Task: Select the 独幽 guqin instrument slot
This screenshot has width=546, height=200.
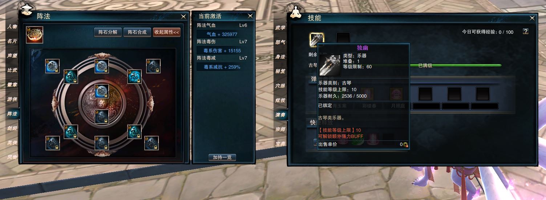Action: 317,40
